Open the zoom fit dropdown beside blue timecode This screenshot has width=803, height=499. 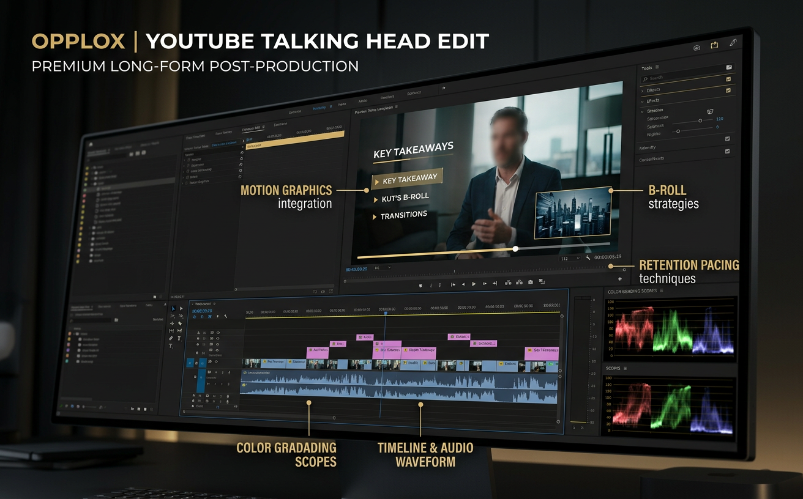[383, 267]
